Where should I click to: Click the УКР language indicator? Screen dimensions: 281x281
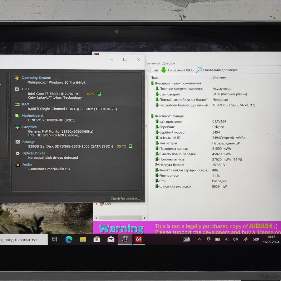256,239
